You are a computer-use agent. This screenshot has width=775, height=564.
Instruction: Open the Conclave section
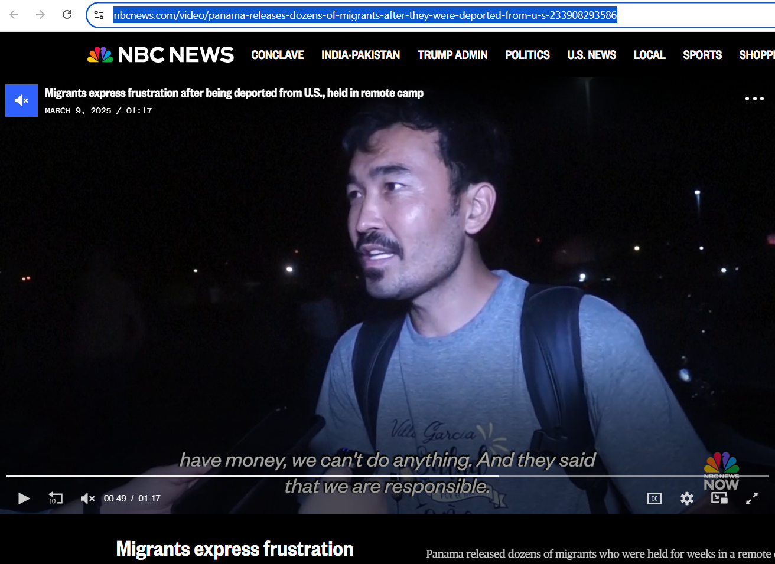coord(278,55)
